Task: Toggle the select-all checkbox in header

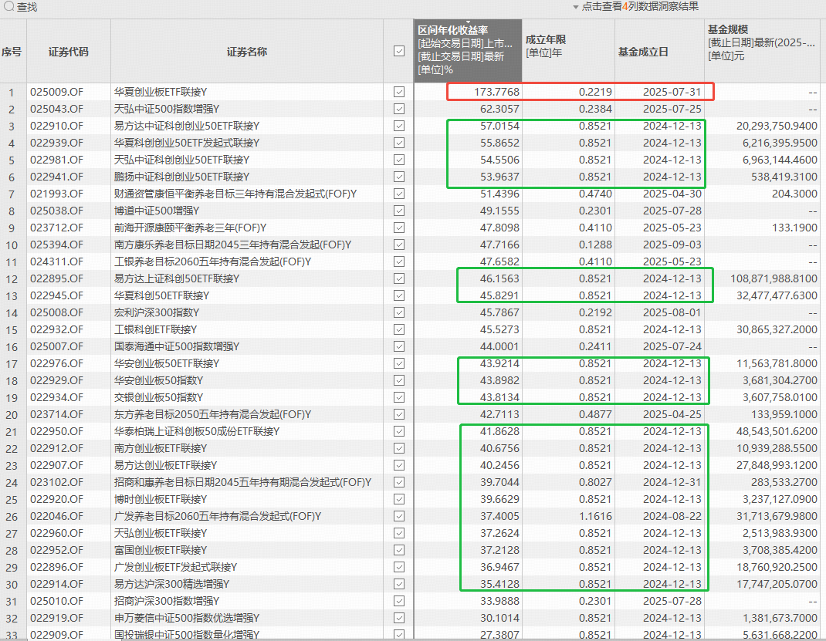Action: [x=398, y=52]
